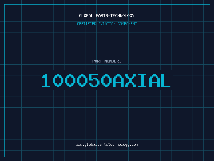The image size is (214, 161).
Task: Click the GLOBAL PARTS-TECHNOLOGY heading
Action: (x=107, y=16)
